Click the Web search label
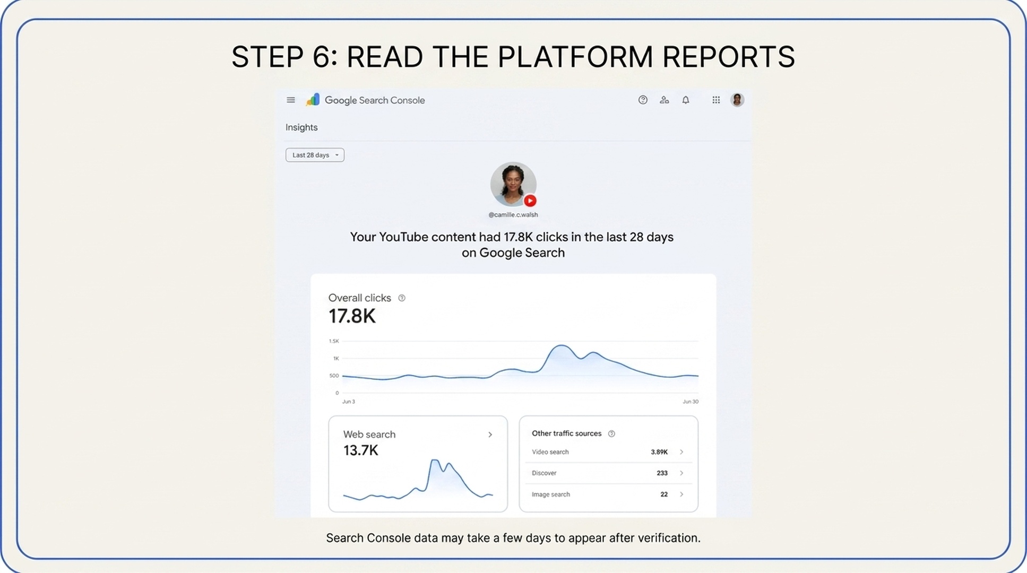The height and width of the screenshot is (573, 1027). coord(369,435)
